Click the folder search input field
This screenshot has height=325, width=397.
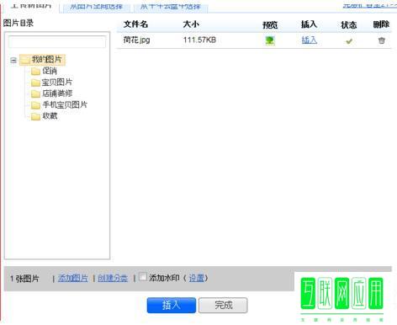point(57,42)
